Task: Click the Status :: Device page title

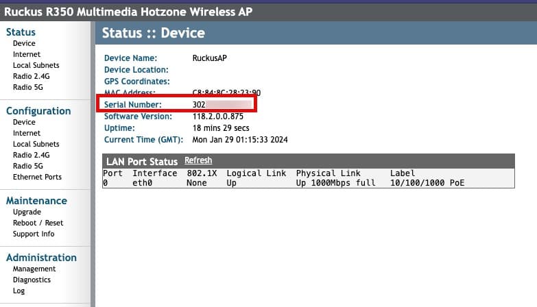Action: [x=154, y=33]
